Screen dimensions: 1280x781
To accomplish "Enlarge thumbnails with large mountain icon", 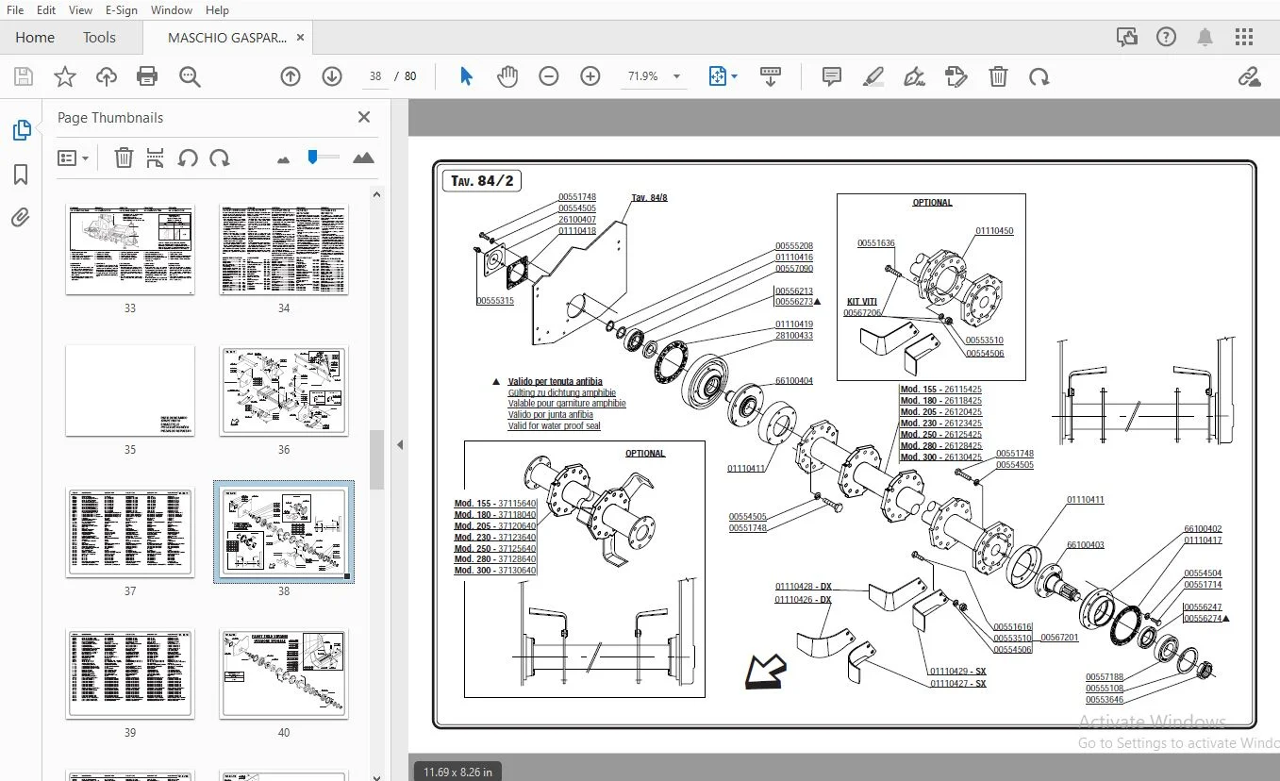I will (363, 158).
